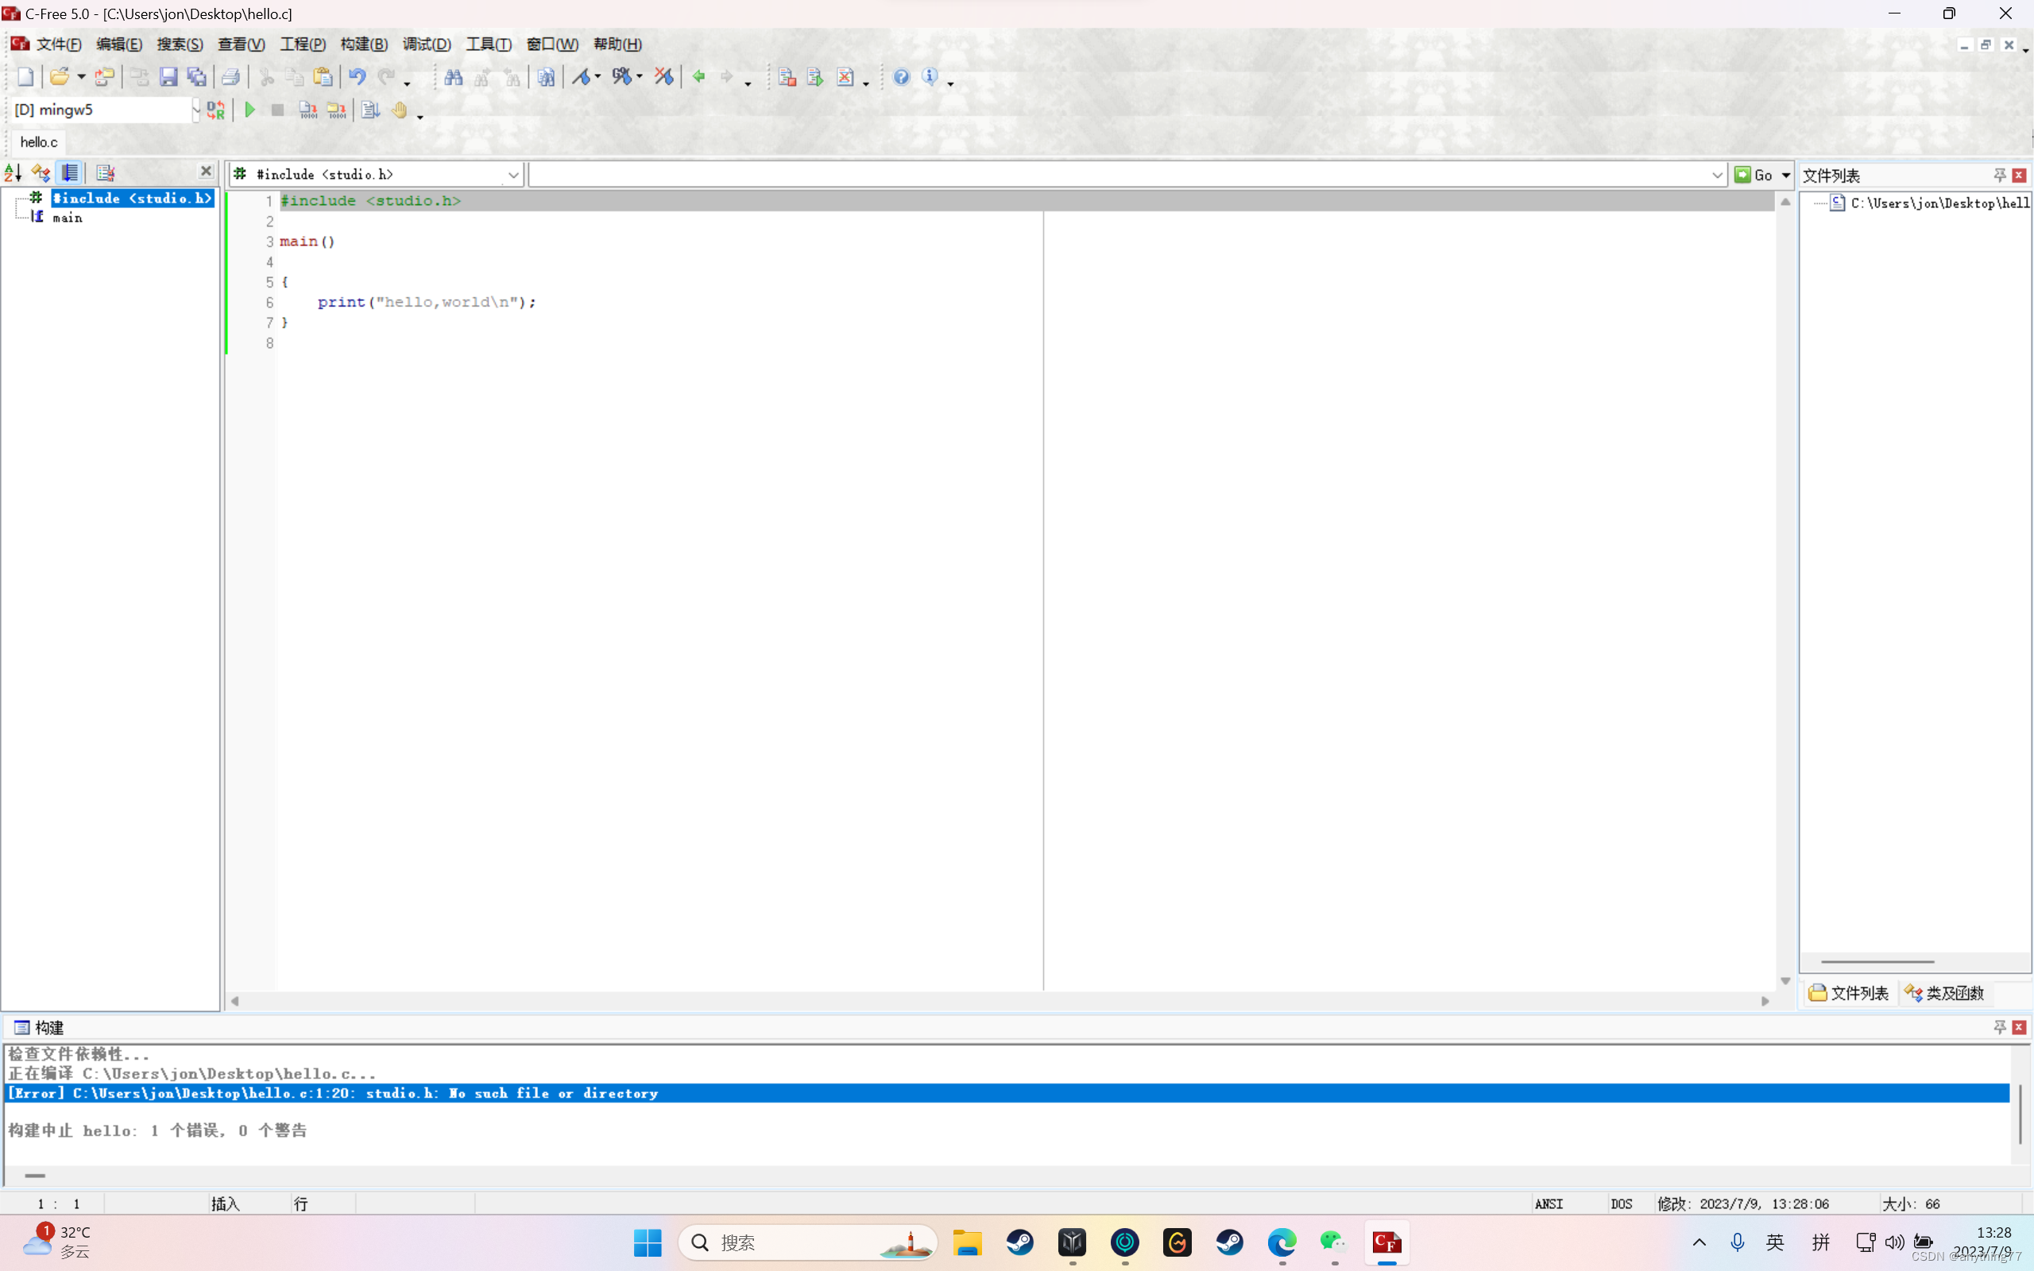This screenshot has height=1271, width=2034.
Task: Open the help contents icon
Action: (901, 76)
